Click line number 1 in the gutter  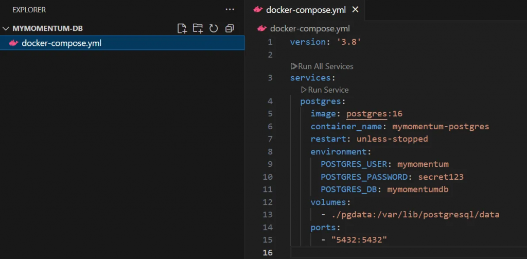pyautogui.click(x=270, y=42)
